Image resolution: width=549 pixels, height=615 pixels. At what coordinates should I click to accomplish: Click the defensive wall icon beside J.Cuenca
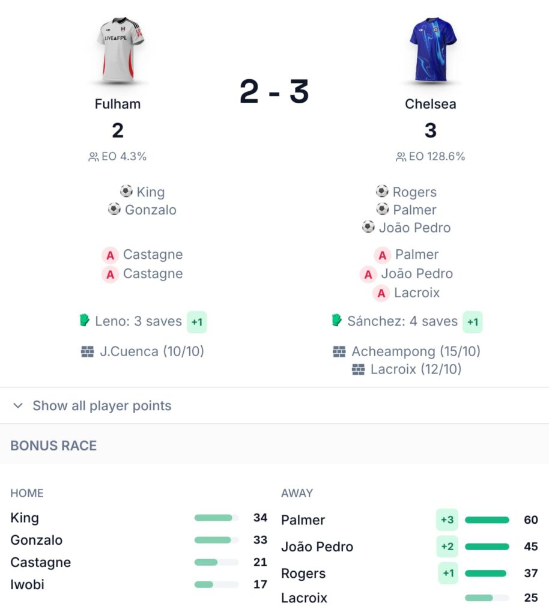(x=87, y=351)
